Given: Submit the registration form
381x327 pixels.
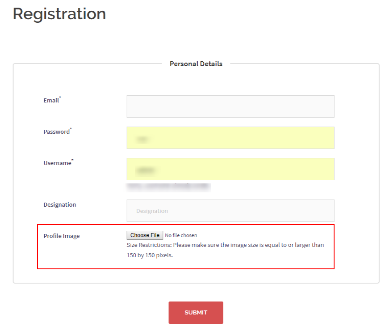Looking at the screenshot, I should [196, 313].
